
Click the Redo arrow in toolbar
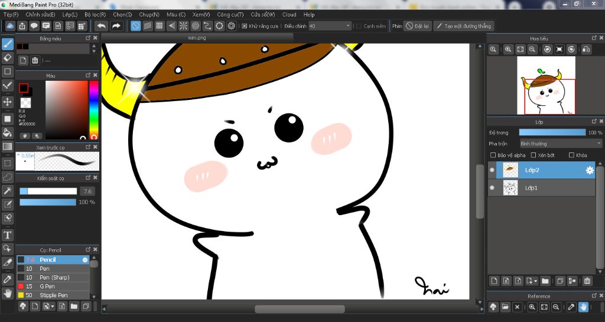(116, 26)
